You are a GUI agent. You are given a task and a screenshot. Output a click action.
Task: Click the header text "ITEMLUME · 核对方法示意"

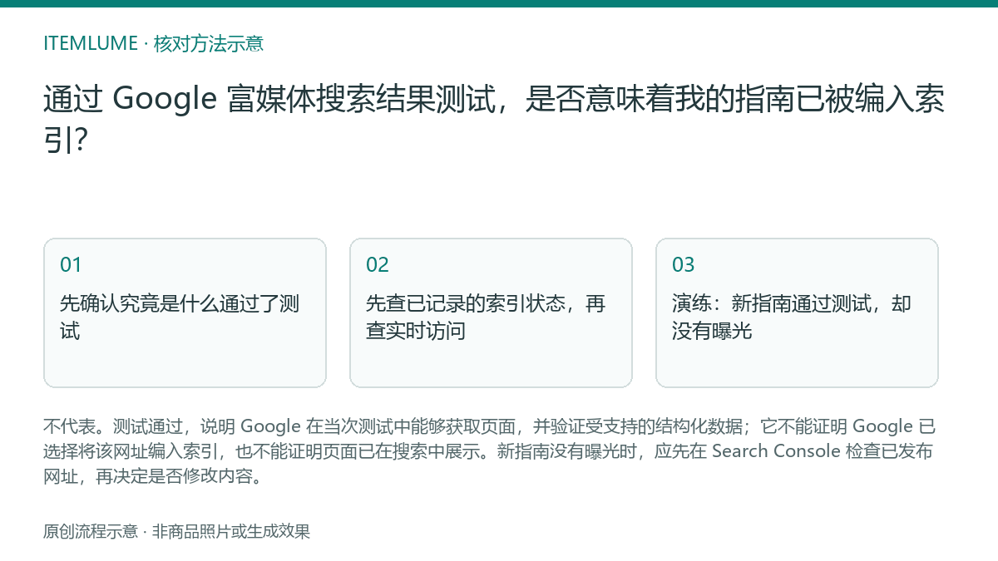click(154, 43)
